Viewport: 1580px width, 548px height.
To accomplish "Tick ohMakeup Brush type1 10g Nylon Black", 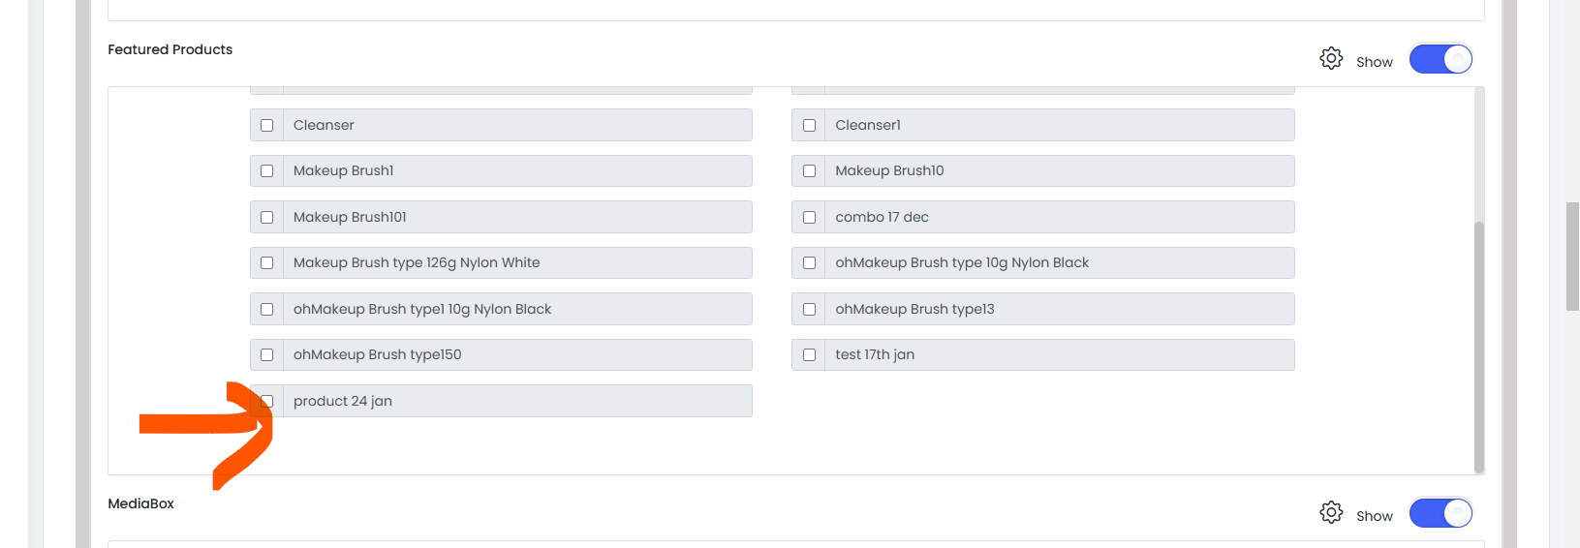I will [267, 309].
